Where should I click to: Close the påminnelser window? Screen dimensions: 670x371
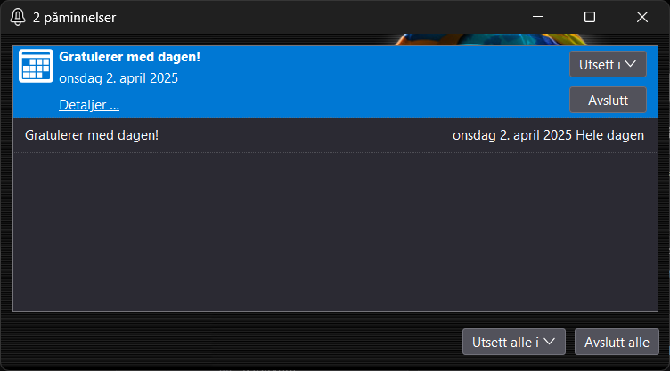click(x=641, y=17)
